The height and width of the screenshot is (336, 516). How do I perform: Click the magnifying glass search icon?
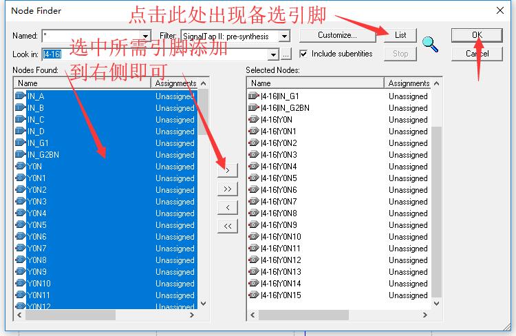(x=430, y=45)
